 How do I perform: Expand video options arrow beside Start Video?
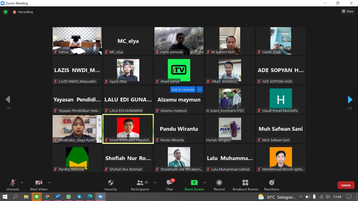tap(49, 183)
